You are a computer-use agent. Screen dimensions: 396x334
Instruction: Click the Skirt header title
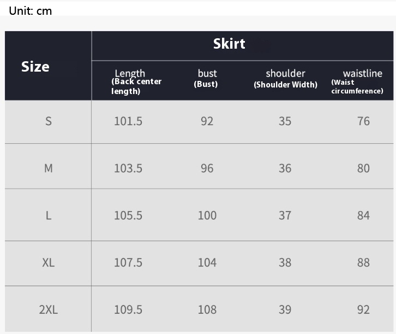[229, 44]
